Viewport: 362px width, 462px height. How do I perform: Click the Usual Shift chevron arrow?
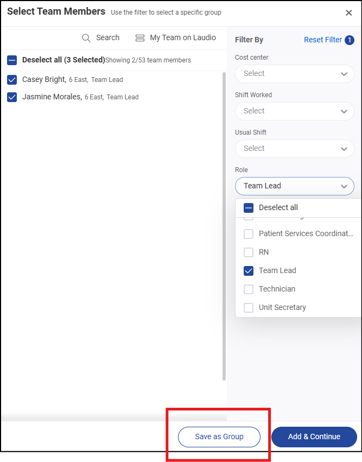coord(344,149)
